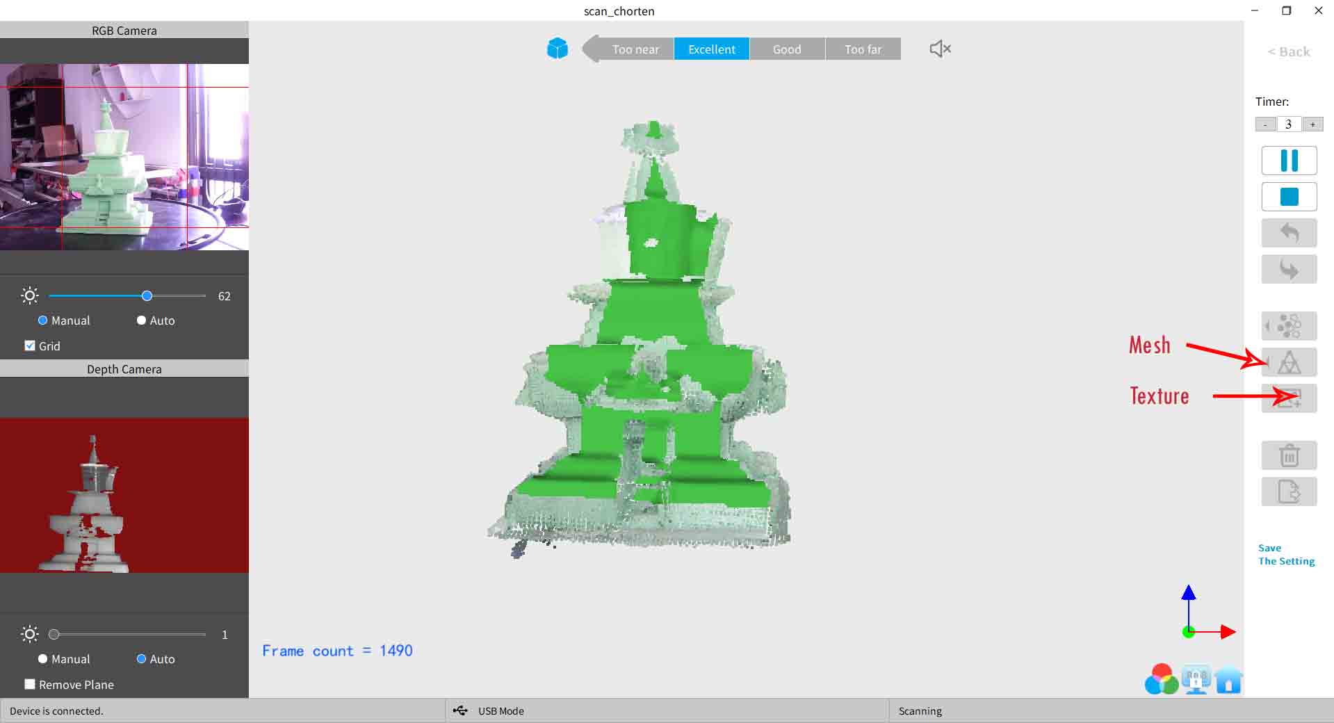The height and width of the screenshot is (723, 1334).
Task: Click the point cloud processing icon
Action: 1289,325
